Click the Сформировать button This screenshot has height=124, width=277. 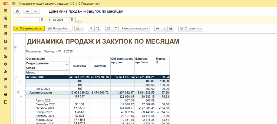[29, 28]
